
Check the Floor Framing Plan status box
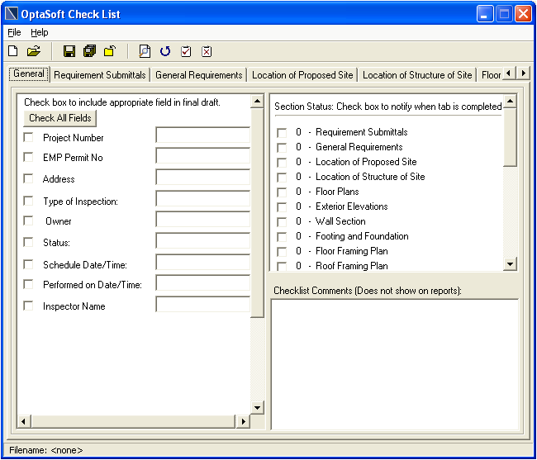(282, 252)
